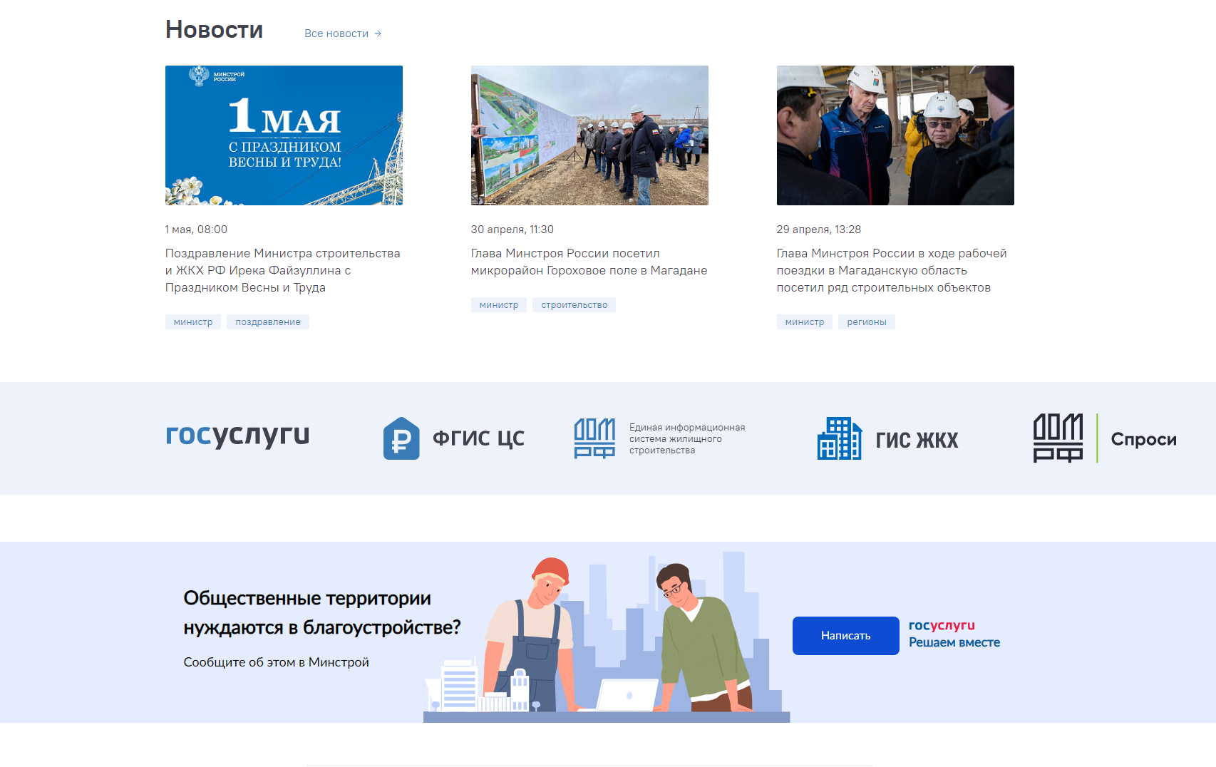Select 'министр' tag under 1 мая news
Viewport: 1216px width, 767px height.
[193, 322]
